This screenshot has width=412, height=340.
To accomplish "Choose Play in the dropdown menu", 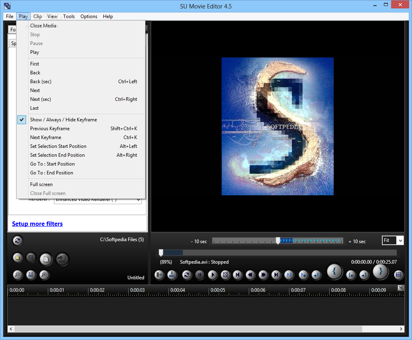I will (81, 52).
